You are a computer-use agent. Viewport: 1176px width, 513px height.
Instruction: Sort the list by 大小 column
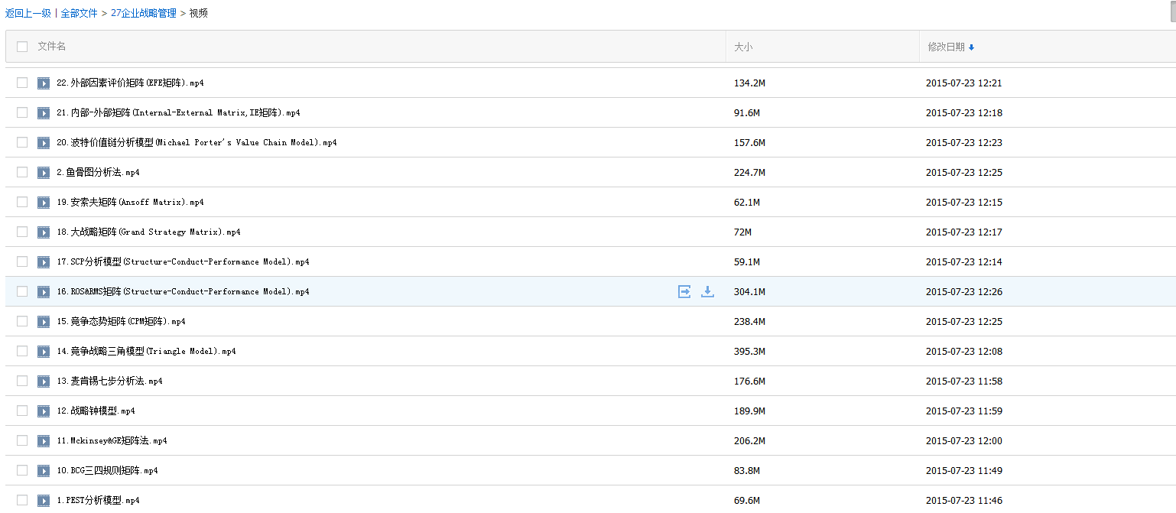pyautogui.click(x=743, y=47)
